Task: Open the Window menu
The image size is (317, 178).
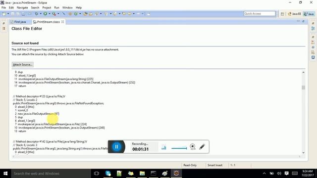Action: pos(67,7)
